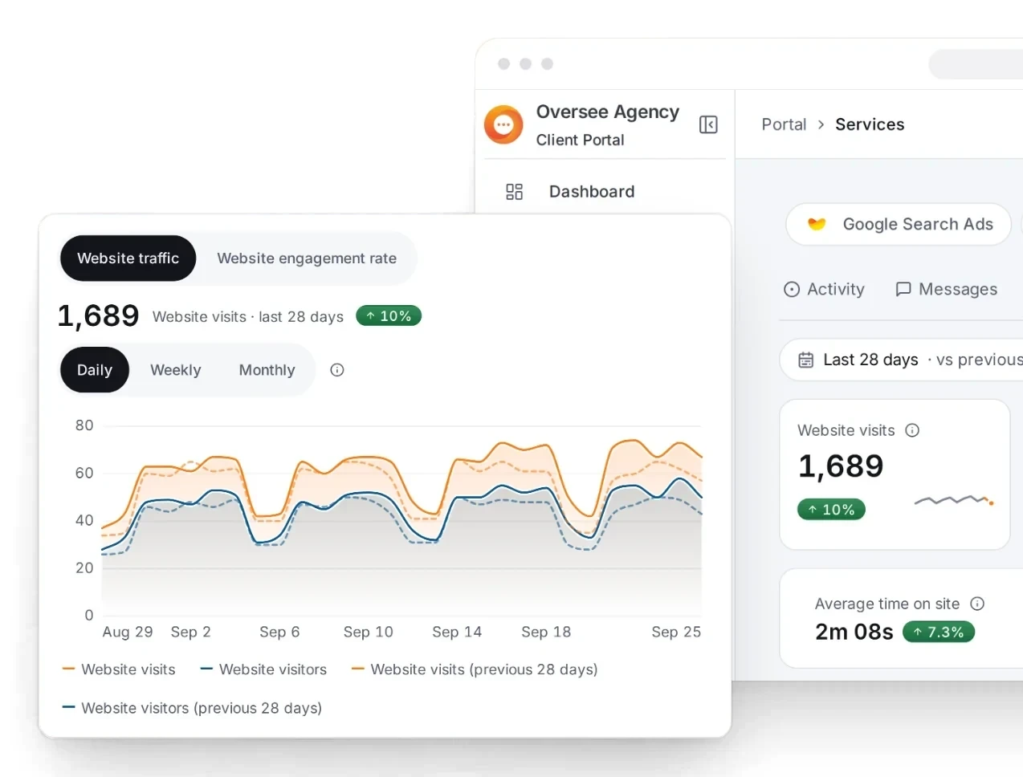Screen dimensions: 1023x777
Task: Toggle Website visits (previous 28 days) legend
Action: click(x=475, y=669)
